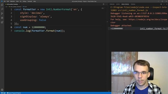This screenshot has width=168, height=94.
Task: Close the bottom panel
Action: (167, 4)
